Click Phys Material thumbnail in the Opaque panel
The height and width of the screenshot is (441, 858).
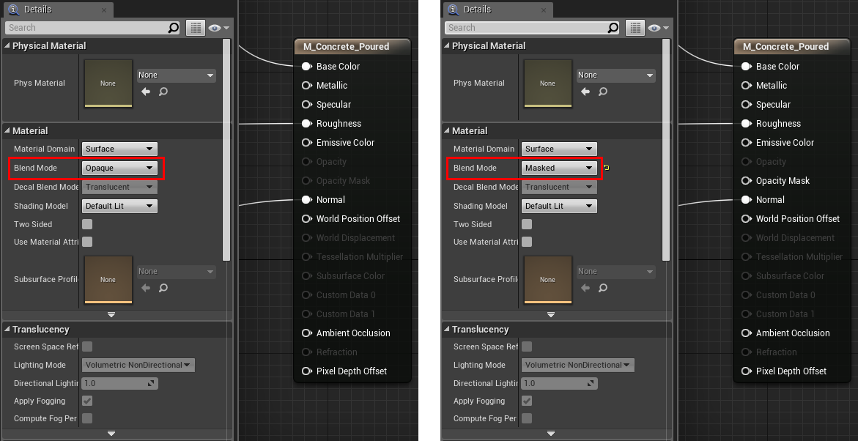click(108, 84)
